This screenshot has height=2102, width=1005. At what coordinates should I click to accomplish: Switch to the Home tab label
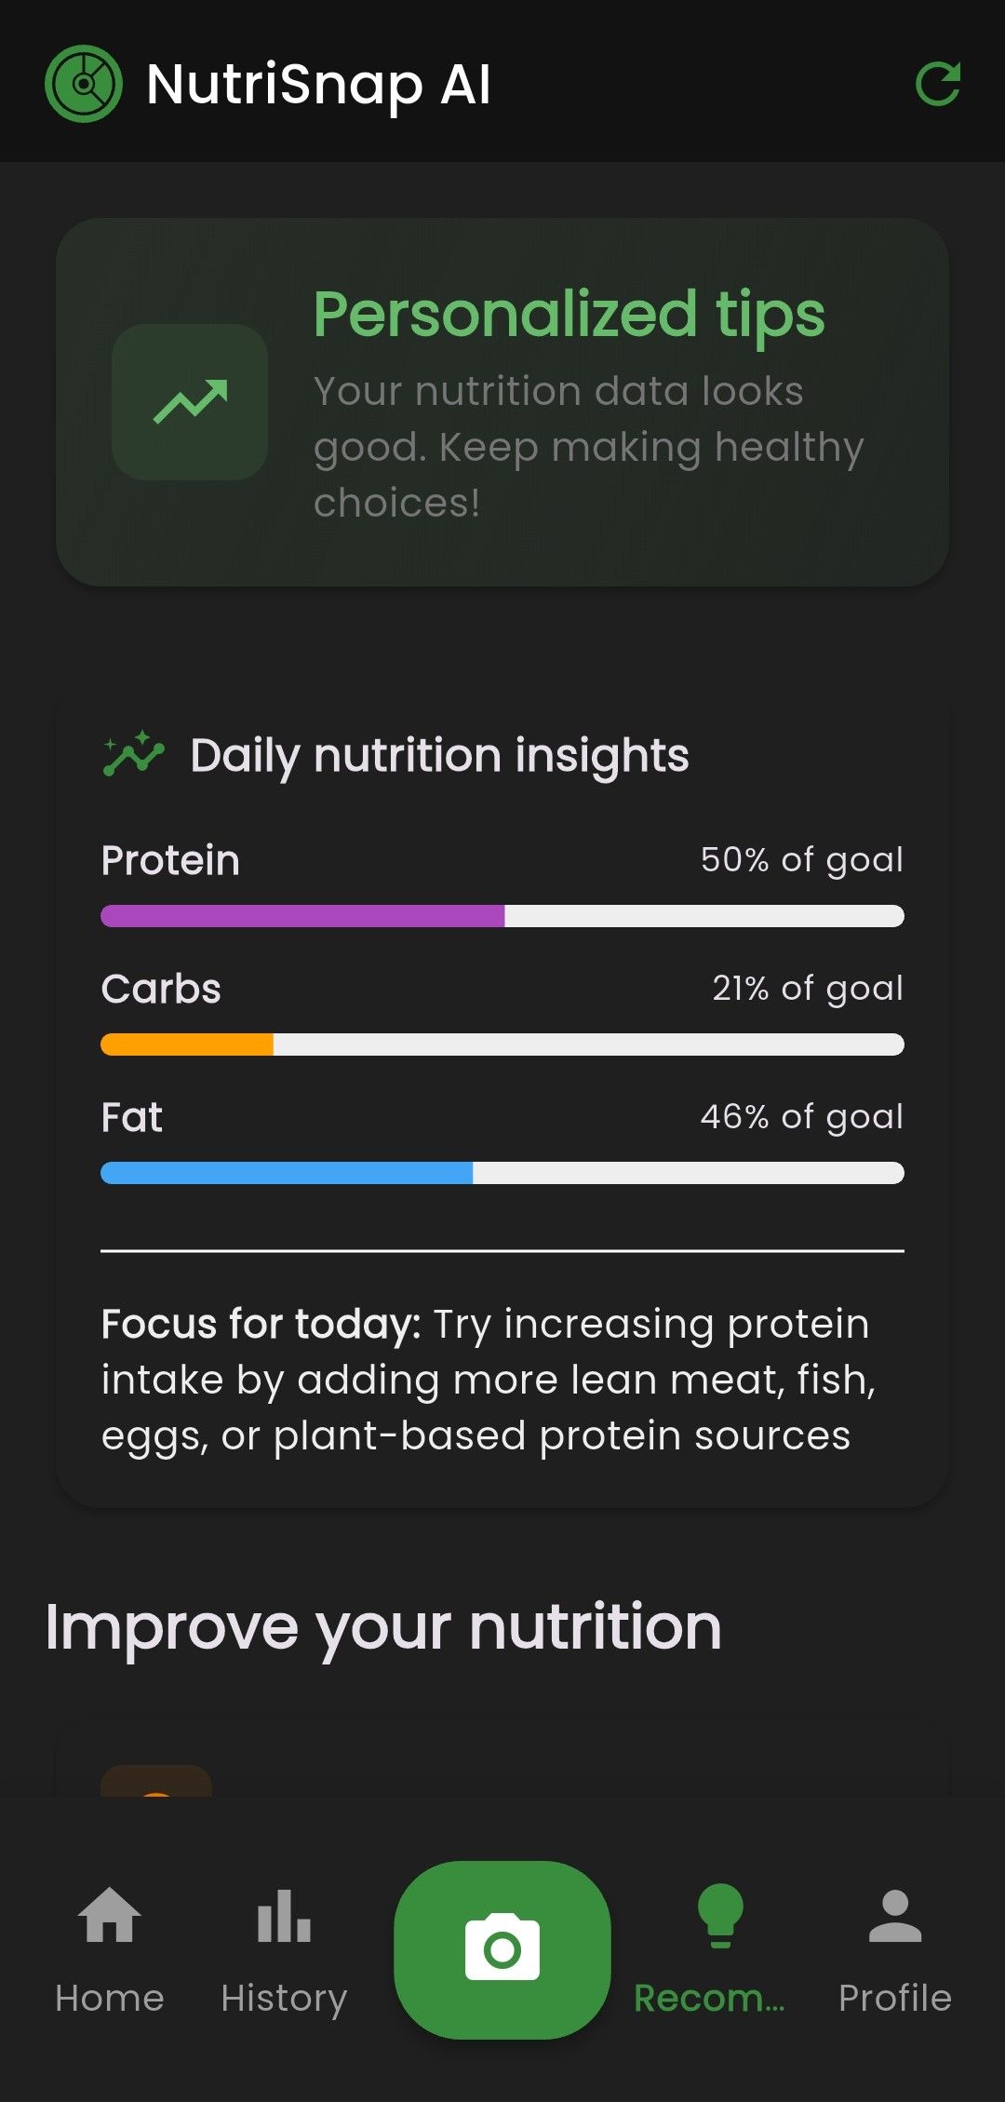(110, 1998)
